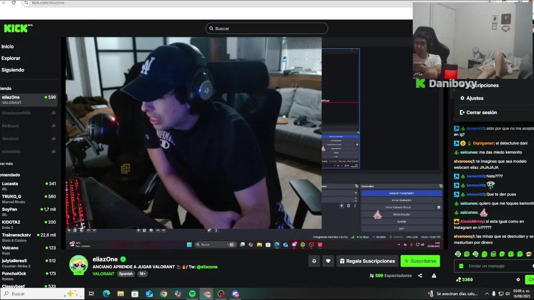The height and width of the screenshot is (300, 534).
Task: Open Spotify from the Windows taskbar
Action: point(192,294)
